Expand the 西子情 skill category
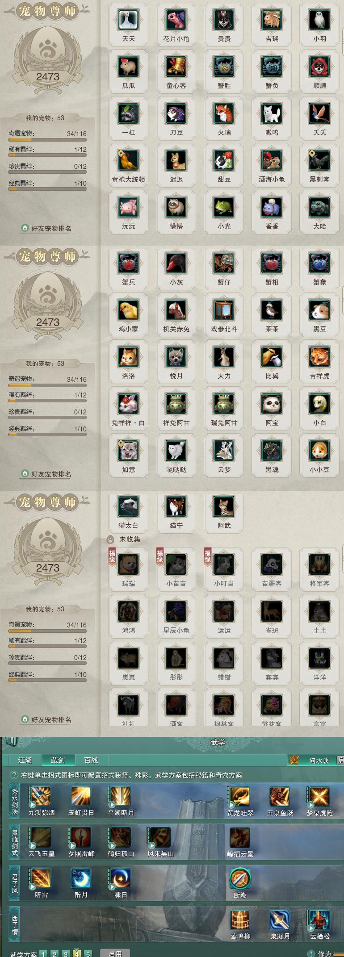 15,925
